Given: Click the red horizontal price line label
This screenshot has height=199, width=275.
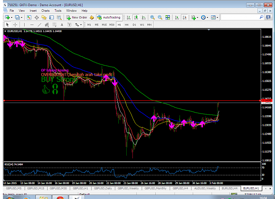Looking at the screenshot, I should [x=267, y=100].
